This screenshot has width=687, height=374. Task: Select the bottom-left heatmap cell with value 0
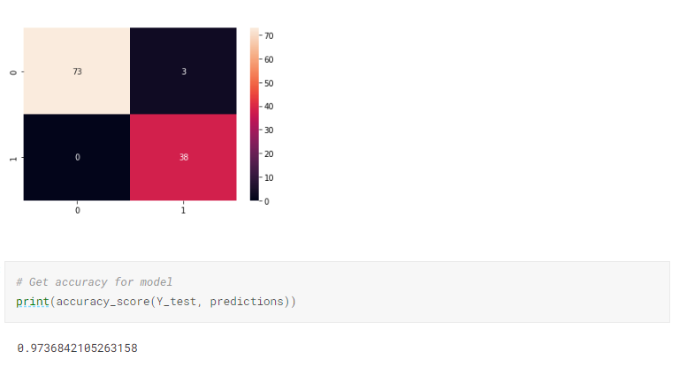[77, 157]
